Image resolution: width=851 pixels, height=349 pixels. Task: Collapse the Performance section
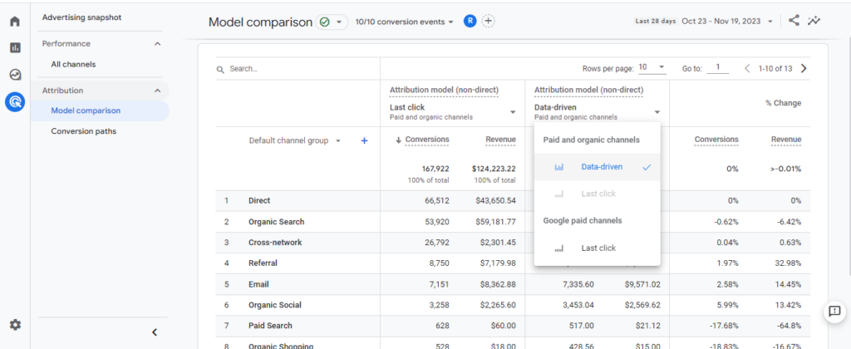[x=158, y=43]
